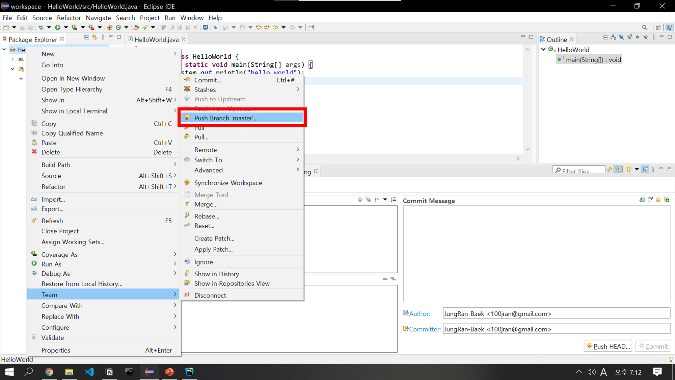Click the Committer field label link

point(425,329)
